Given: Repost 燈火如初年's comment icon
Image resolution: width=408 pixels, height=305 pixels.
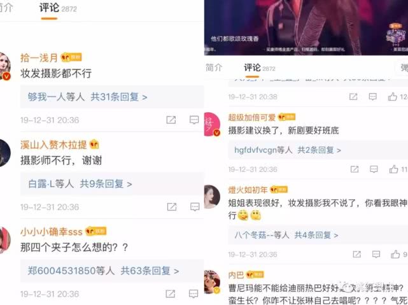Looking at the screenshot, I should click(x=356, y=254).
